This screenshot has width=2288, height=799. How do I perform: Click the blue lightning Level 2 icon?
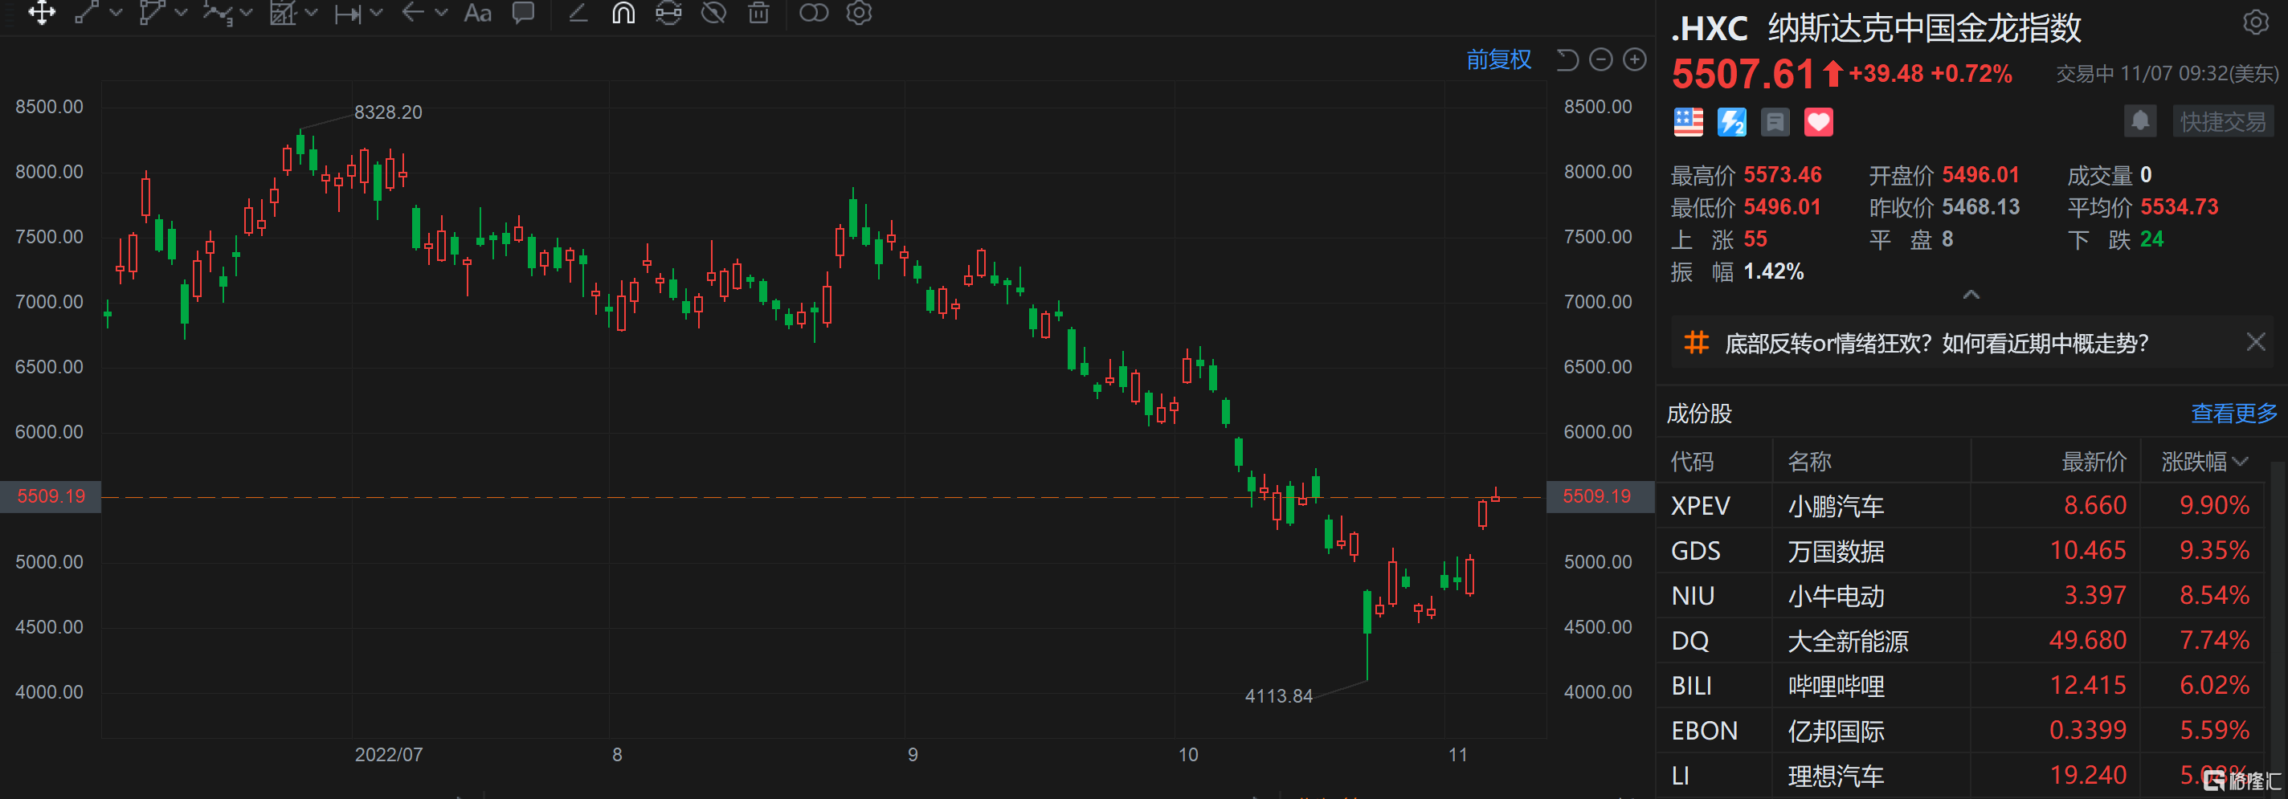pos(1731,121)
